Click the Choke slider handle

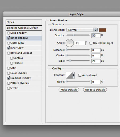pos(66,55)
